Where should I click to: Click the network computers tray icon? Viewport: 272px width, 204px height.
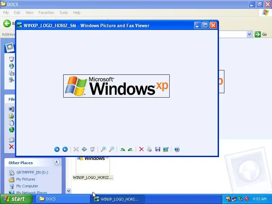coord(234,199)
